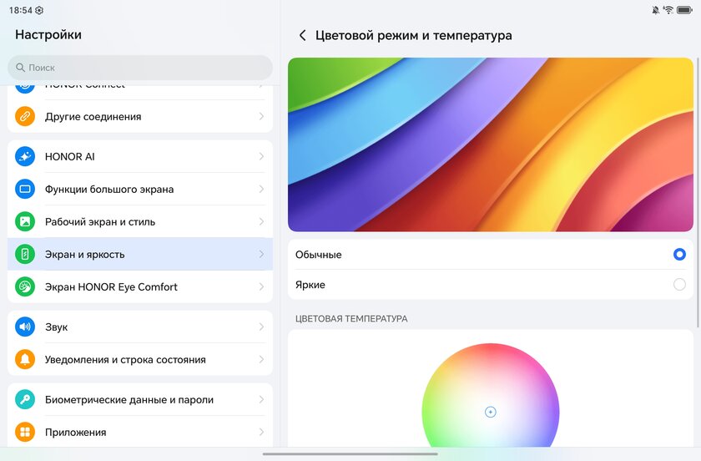Screen dimensions: 701x461
Task: Open the HONOR AI settings item
Action: [140, 157]
